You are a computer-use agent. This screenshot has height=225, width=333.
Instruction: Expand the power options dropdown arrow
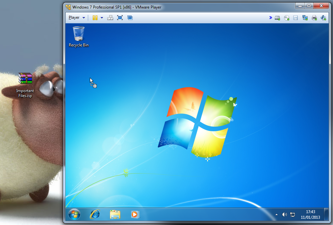102,18
